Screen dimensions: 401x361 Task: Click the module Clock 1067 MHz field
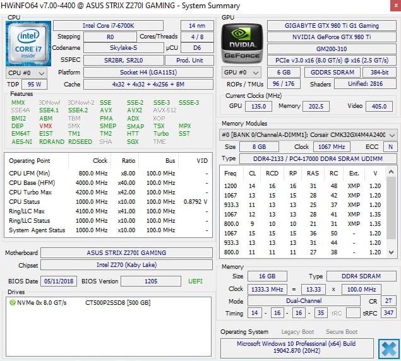(x=332, y=147)
